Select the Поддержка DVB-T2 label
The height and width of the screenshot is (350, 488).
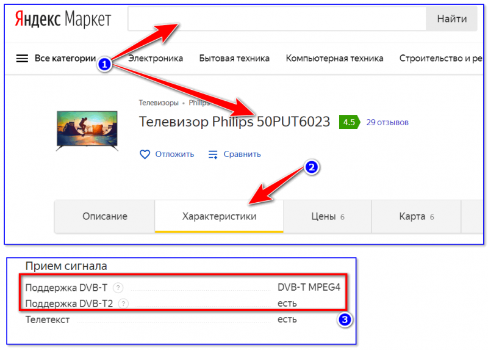(x=69, y=304)
